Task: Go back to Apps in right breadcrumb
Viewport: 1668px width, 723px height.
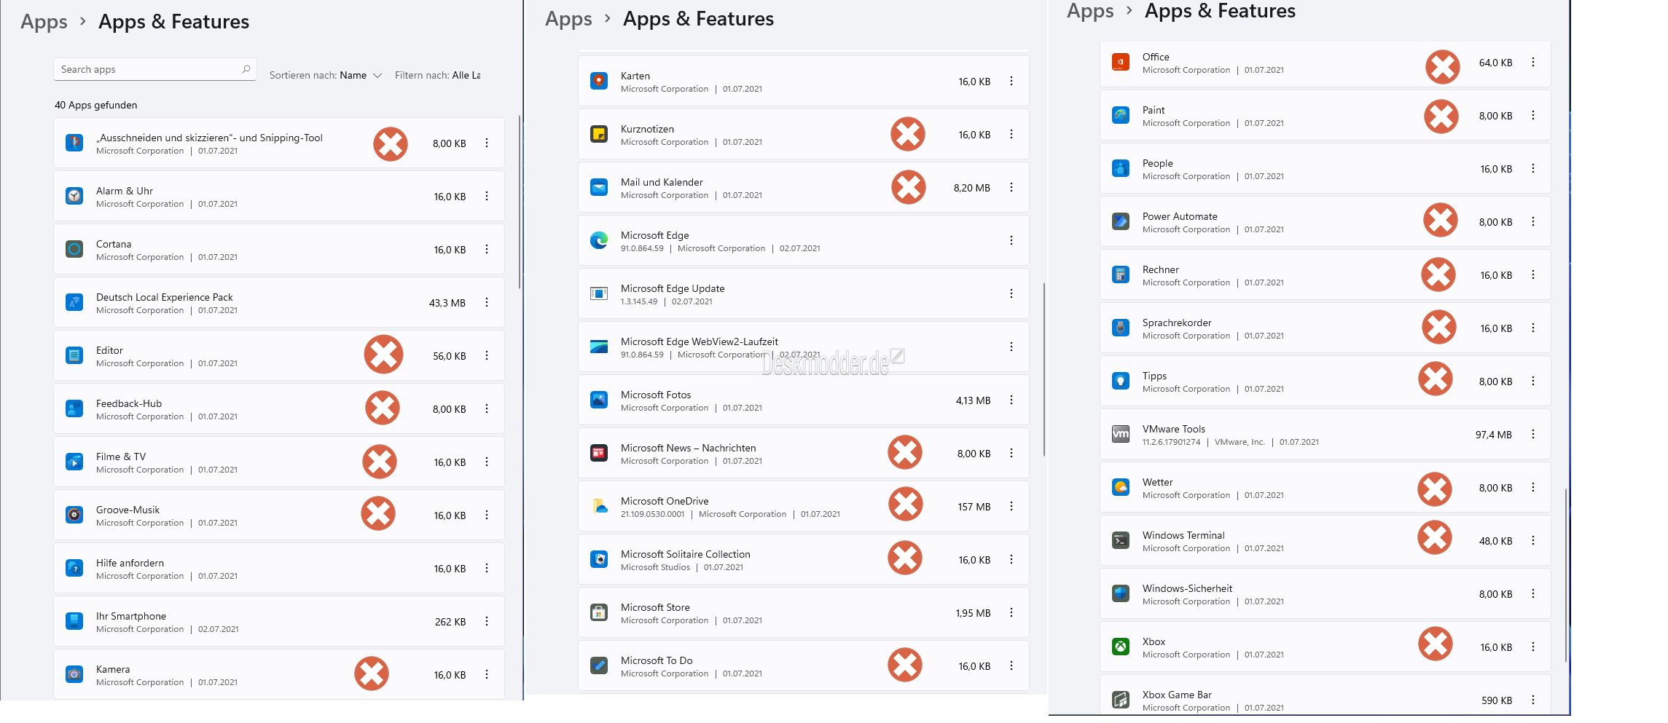Action: pyautogui.click(x=1090, y=10)
